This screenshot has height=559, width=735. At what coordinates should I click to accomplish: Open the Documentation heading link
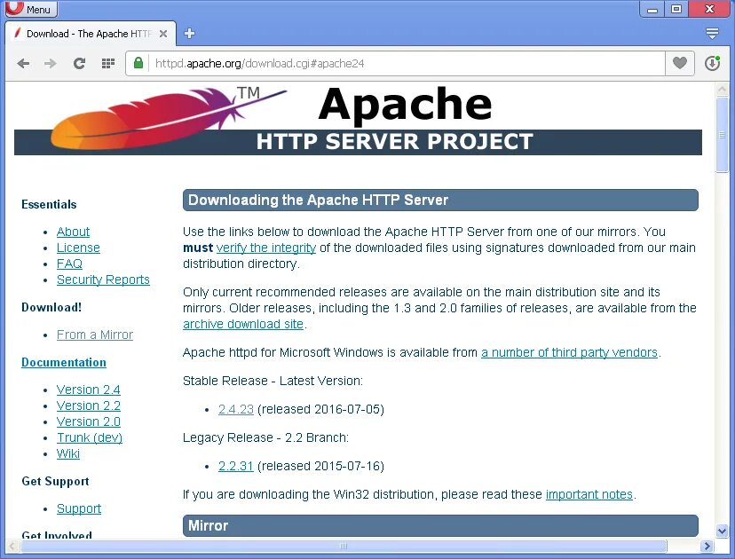64,362
